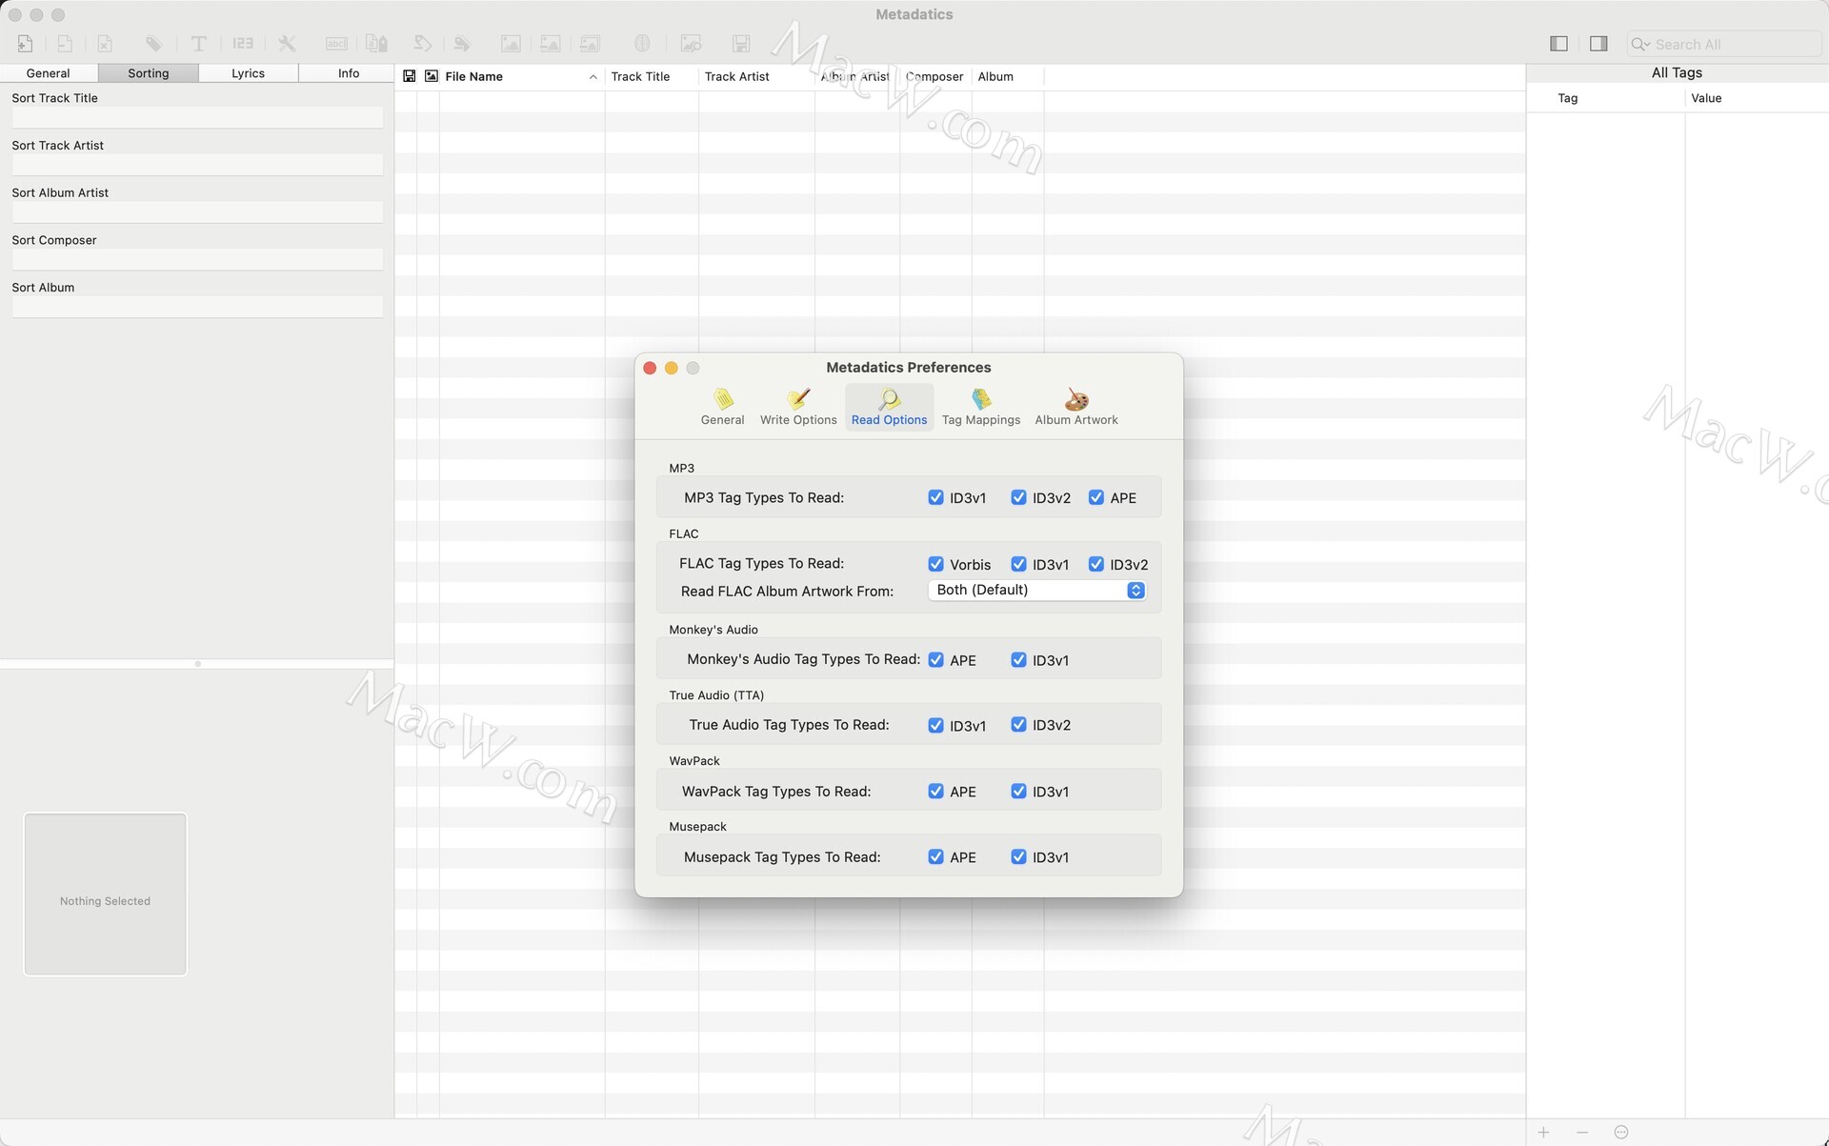
Task: Open Write Options preferences pane
Action: coord(797,407)
